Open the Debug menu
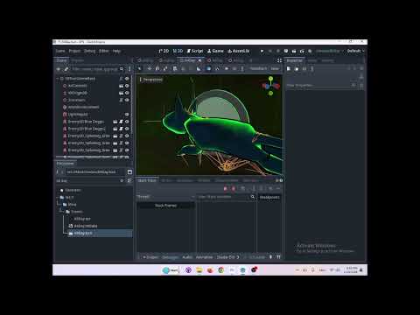The height and width of the screenshot is (315, 420). (89, 51)
